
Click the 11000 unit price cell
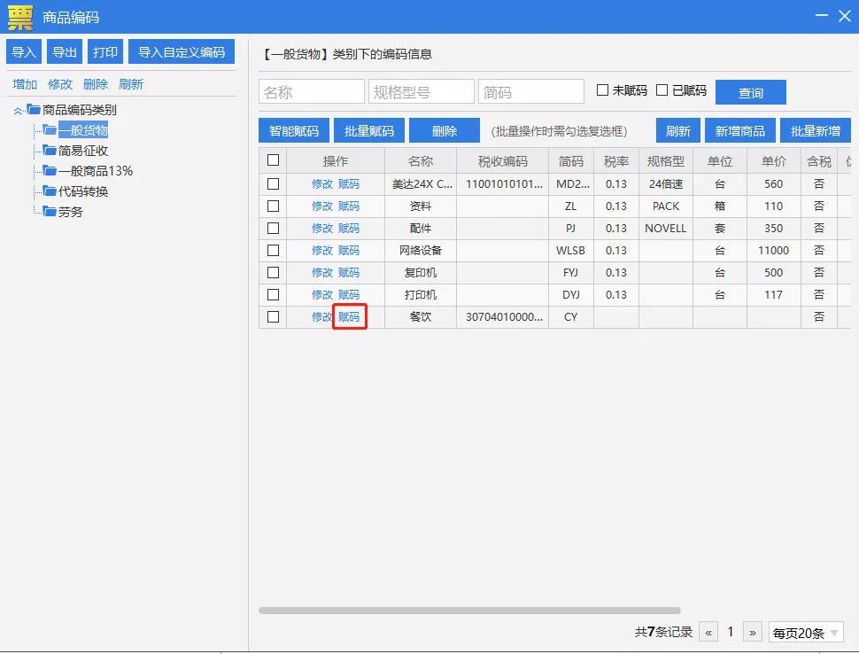pos(773,251)
